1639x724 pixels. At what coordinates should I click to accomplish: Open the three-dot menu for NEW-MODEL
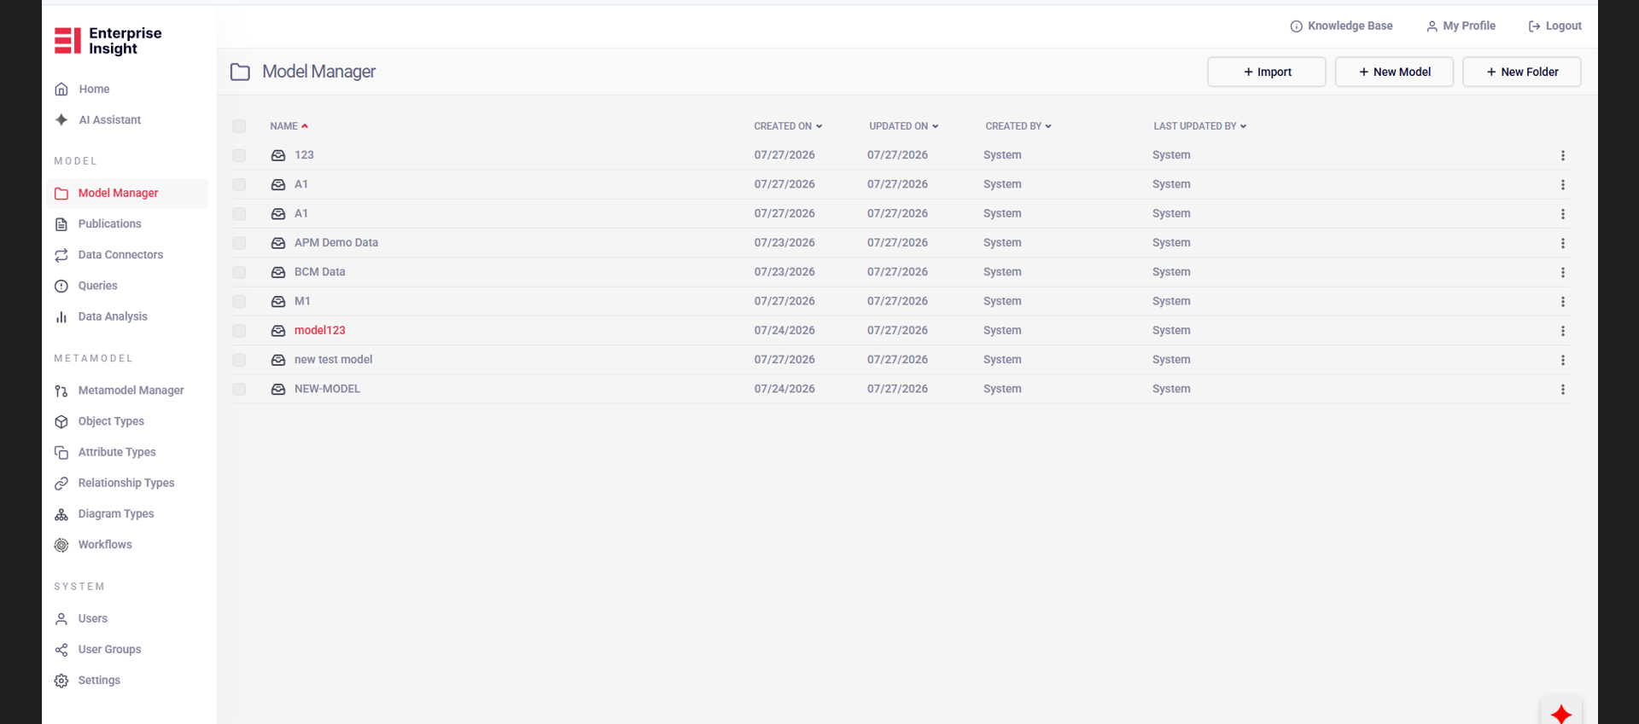point(1563,389)
